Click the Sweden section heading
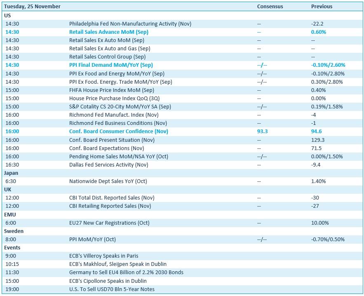 point(14,231)
